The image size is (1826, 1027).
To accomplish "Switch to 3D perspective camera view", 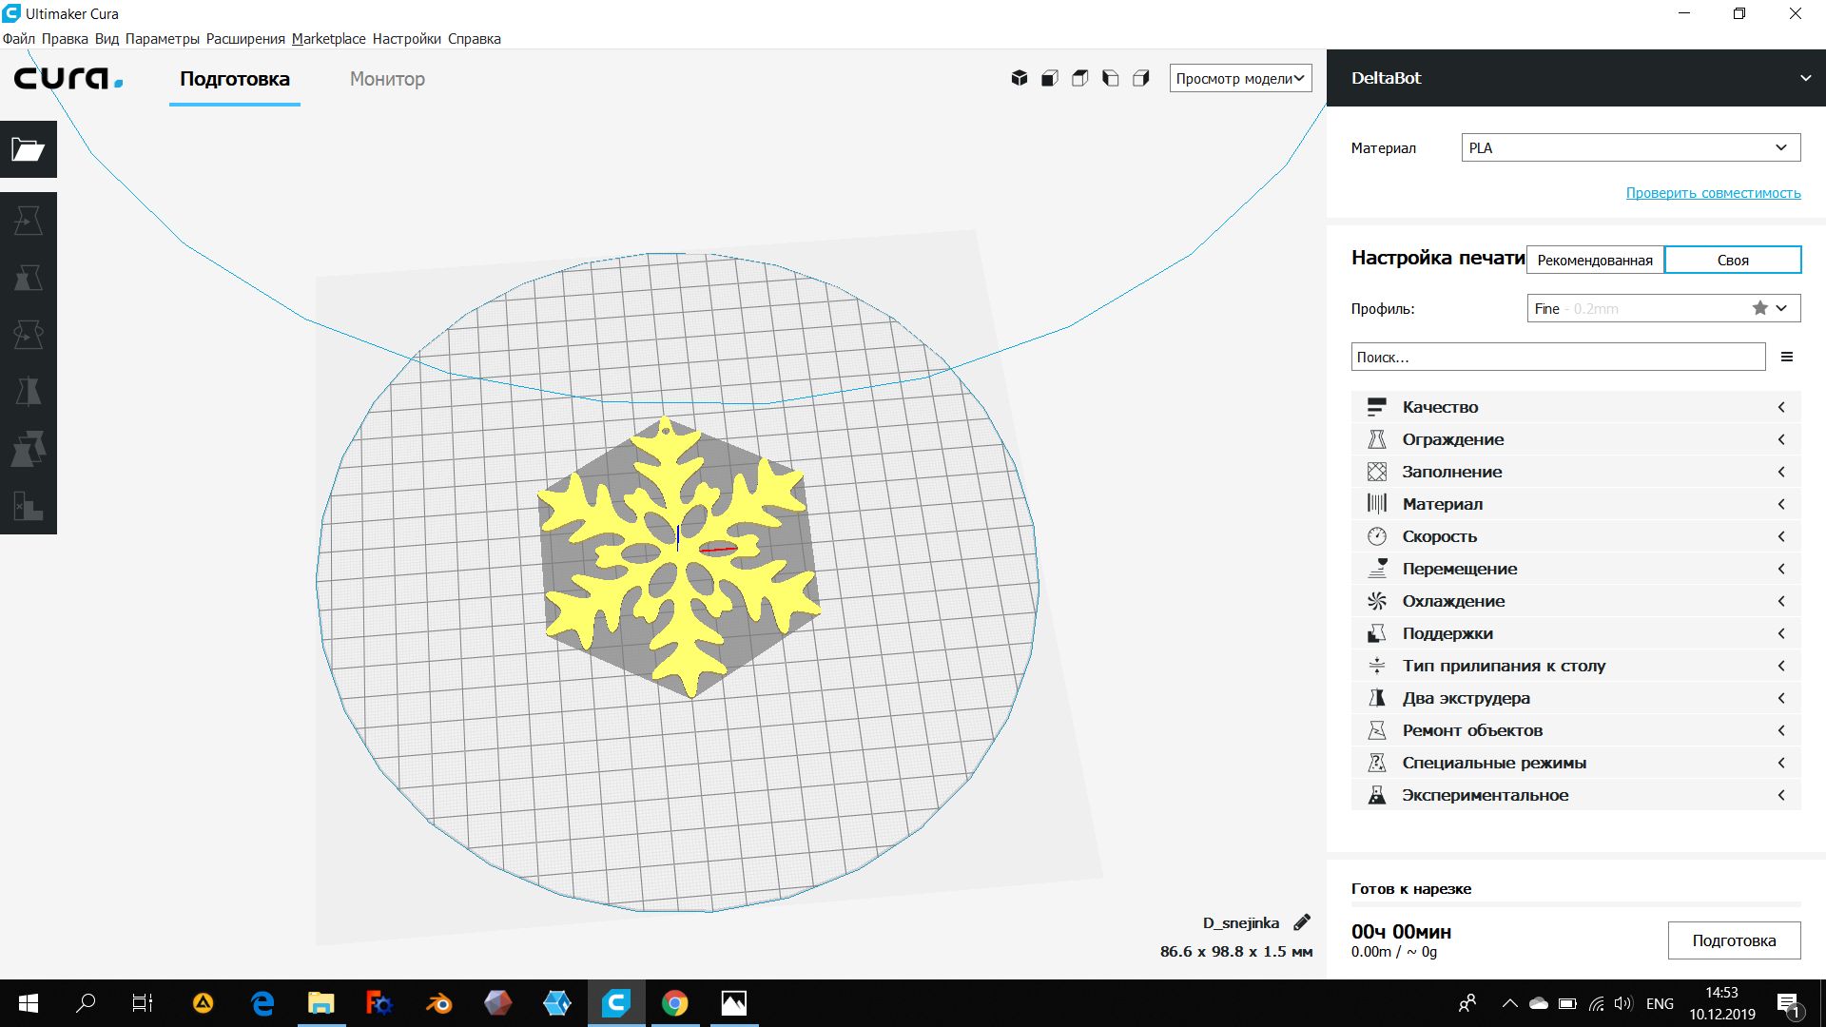I will (x=1020, y=78).
